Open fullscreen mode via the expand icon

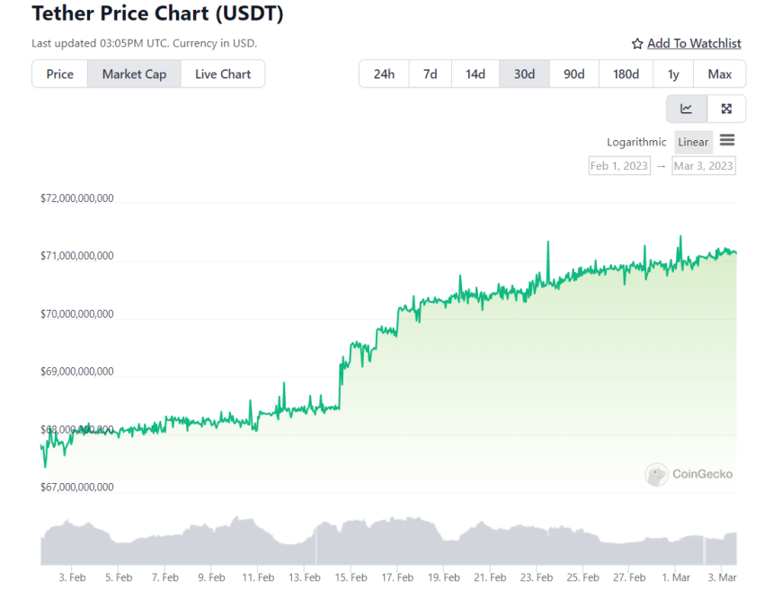click(x=725, y=108)
